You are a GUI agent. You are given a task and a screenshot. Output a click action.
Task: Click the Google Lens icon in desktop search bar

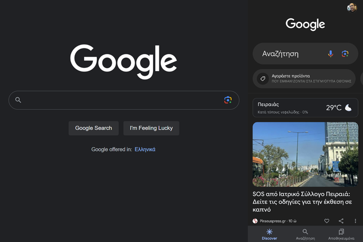[228, 100]
